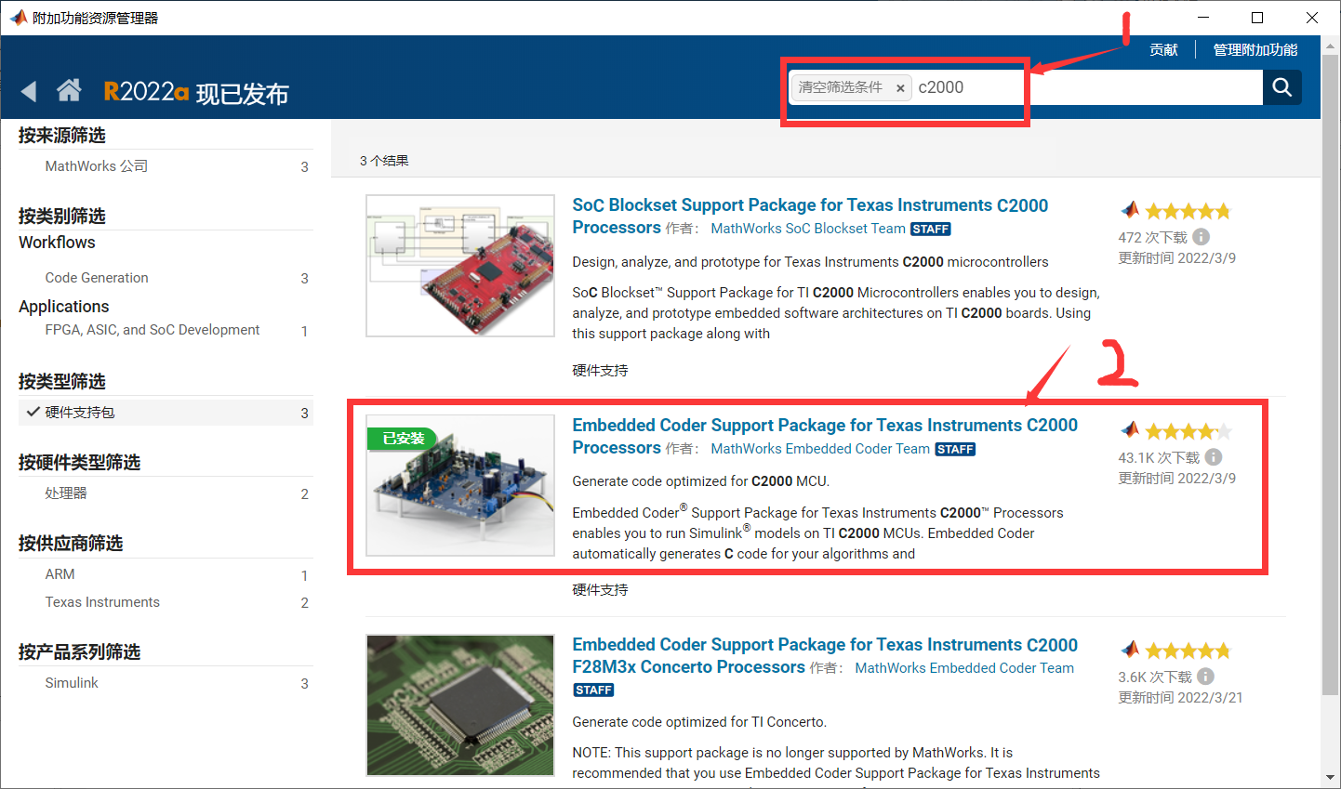The height and width of the screenshot is (789, 1341).
Task: Click STAFF badge on F28M3x Concerto package
Action: [593, 690]
